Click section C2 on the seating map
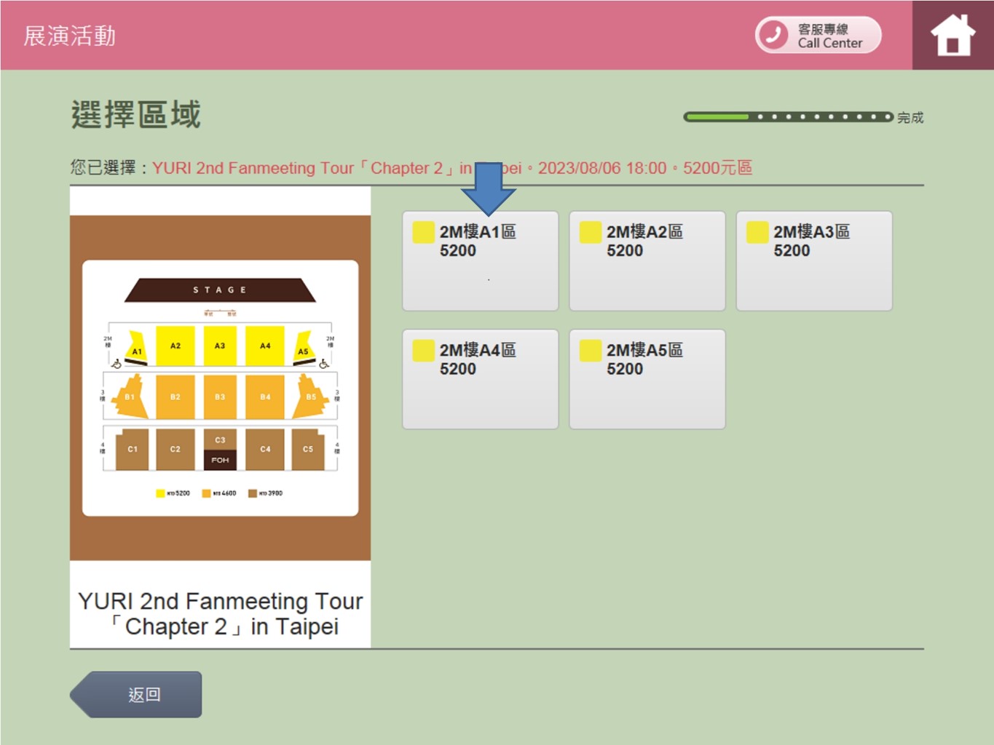The height and width of the screenshot is (745, 994). click(175, 449)
